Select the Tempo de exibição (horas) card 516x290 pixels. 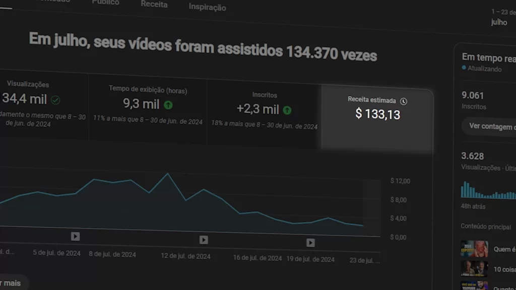(148, 109)
